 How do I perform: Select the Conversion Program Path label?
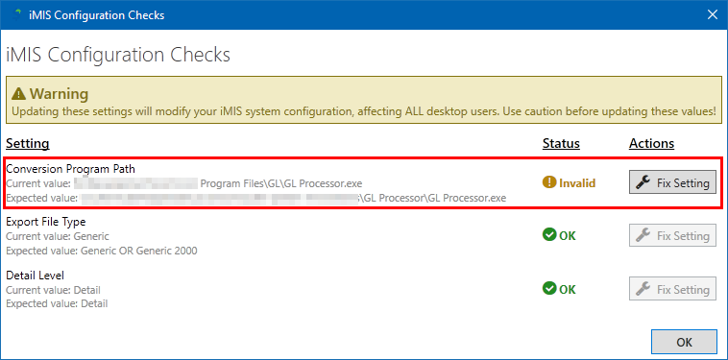coord(70,169)
